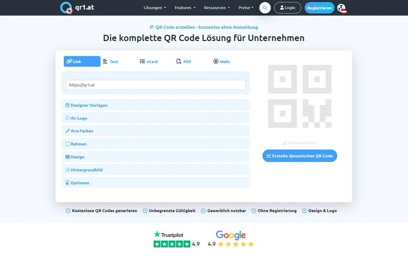The height and width of the screenshot is (257, 408).
Task: Expand the Rahmen section
Action: [156, 144]
